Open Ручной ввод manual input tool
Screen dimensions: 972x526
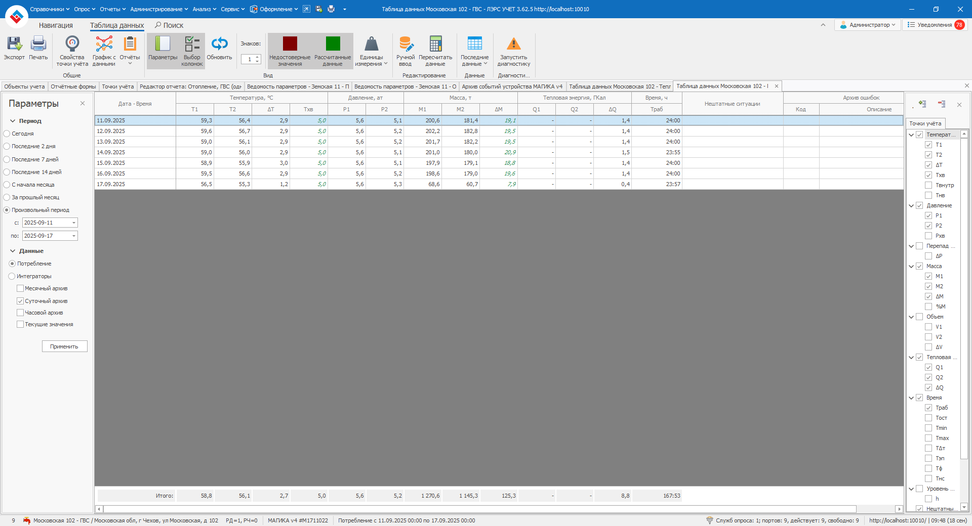[406, 45]
